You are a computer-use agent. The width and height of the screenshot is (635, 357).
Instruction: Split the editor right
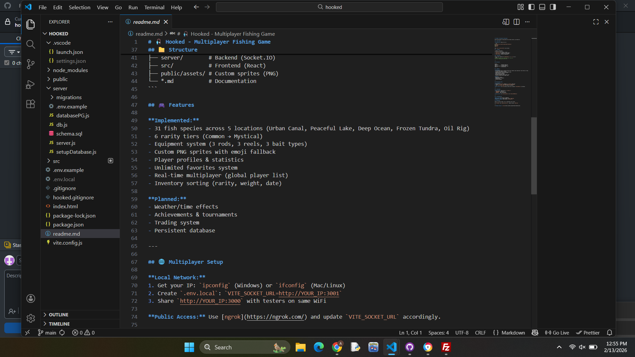pyautogui.click(x=516, y=22)
